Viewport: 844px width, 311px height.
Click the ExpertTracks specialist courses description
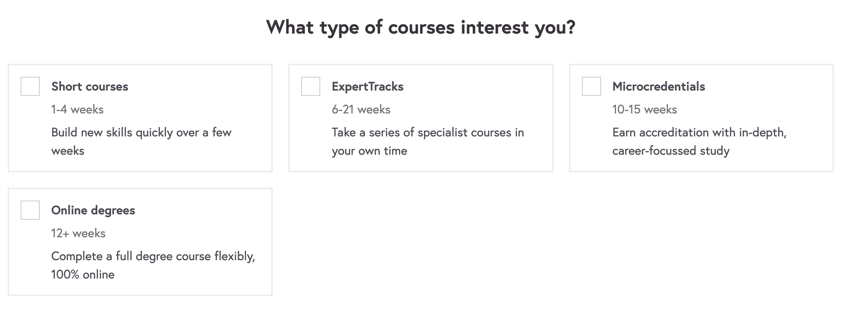point(429,142)
